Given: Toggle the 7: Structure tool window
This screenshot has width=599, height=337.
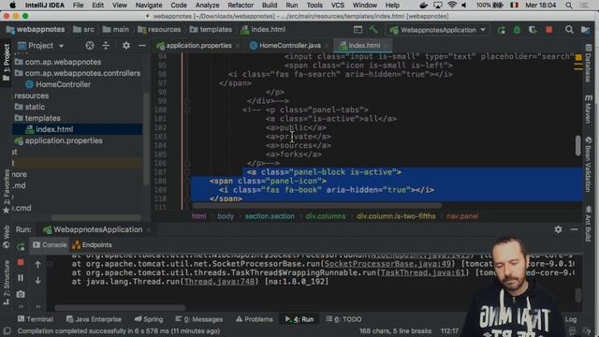Looking at the screenshot, I should pyautogui.click(x=7, y=283).
